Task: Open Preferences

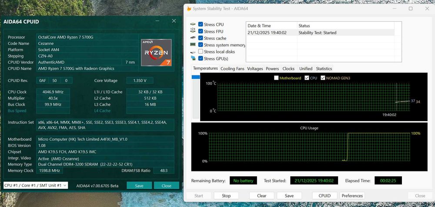Action: (352, 196)
